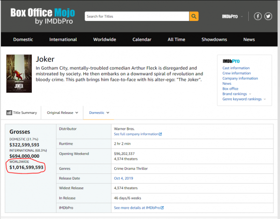280x219 pixels.
Task: Open the Twitter icon link
Action: click(x=268, y=16)
